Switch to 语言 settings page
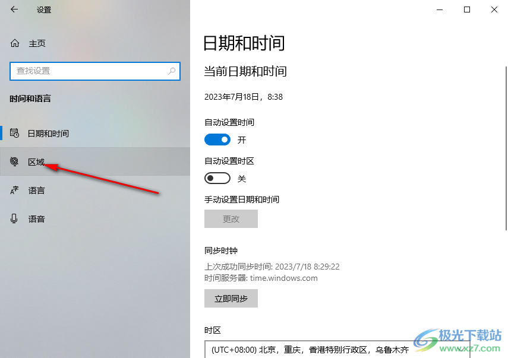508x358 pixels. pyautogui.click(x=95, y=191)
